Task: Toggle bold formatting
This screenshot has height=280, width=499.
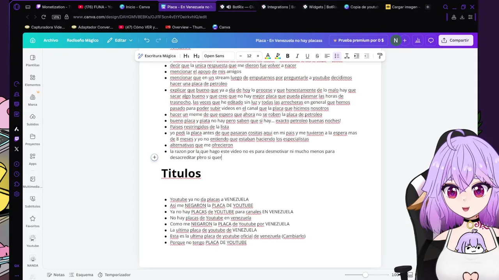Action: coord(288,56)
